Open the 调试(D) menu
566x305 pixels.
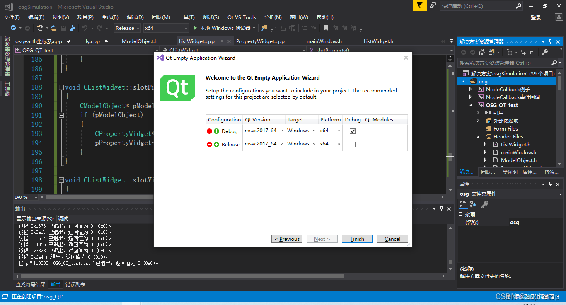click(135, 17)
